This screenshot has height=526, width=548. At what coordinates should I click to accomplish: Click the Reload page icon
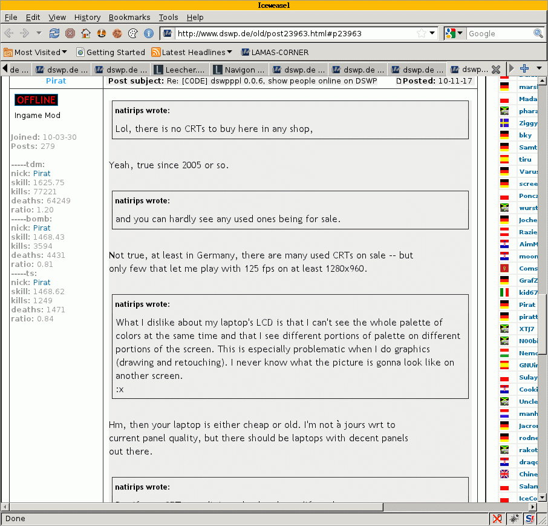pyautogui.click(x=54, y=33)
